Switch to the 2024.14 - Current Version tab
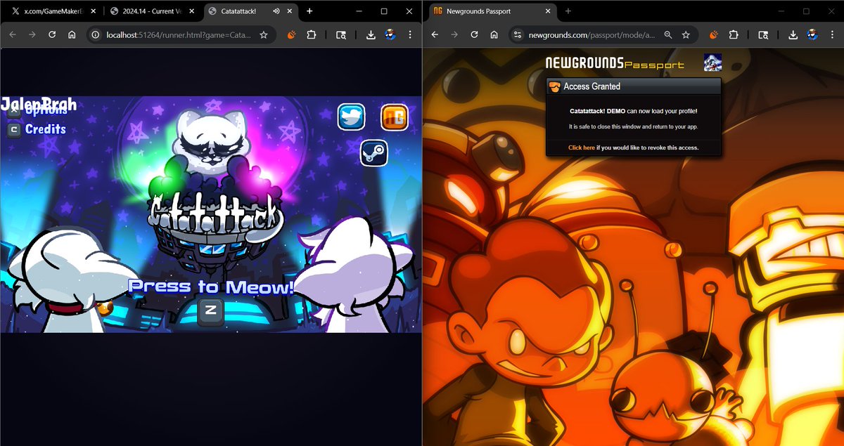The image size is (844, 446). (x=153, y=11)
